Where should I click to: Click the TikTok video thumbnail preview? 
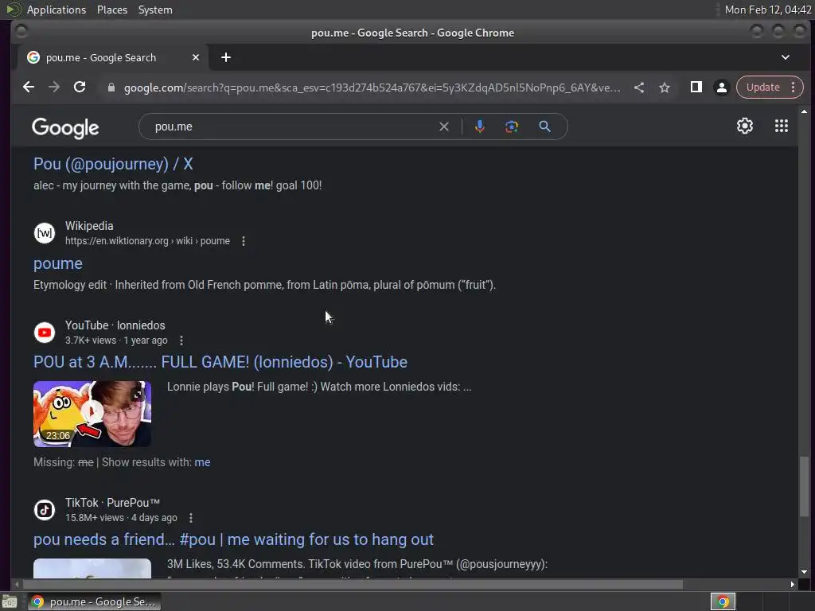point(92,568)
